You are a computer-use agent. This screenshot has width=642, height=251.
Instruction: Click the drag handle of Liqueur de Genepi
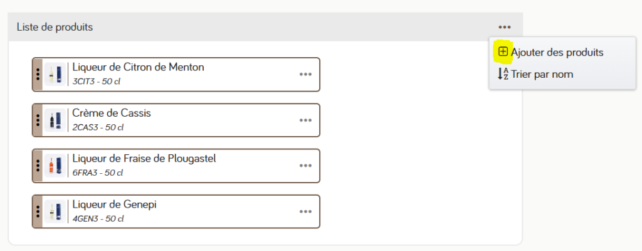(x=38, y=211)
